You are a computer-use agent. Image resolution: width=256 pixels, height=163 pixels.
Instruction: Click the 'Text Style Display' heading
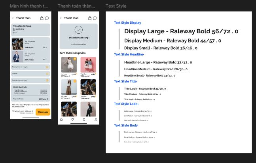click(127, 23)
